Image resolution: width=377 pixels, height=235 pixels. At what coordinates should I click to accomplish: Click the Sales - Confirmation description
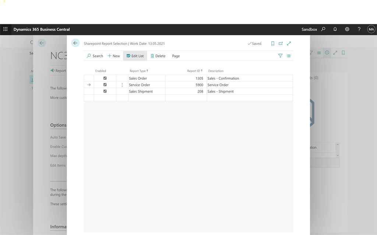point(223,78)
